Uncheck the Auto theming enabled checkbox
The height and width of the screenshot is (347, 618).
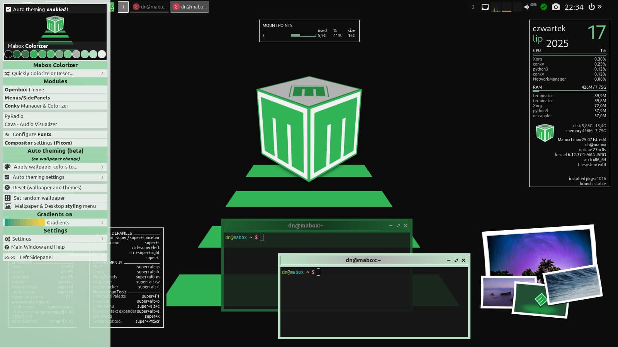(8, 9)
